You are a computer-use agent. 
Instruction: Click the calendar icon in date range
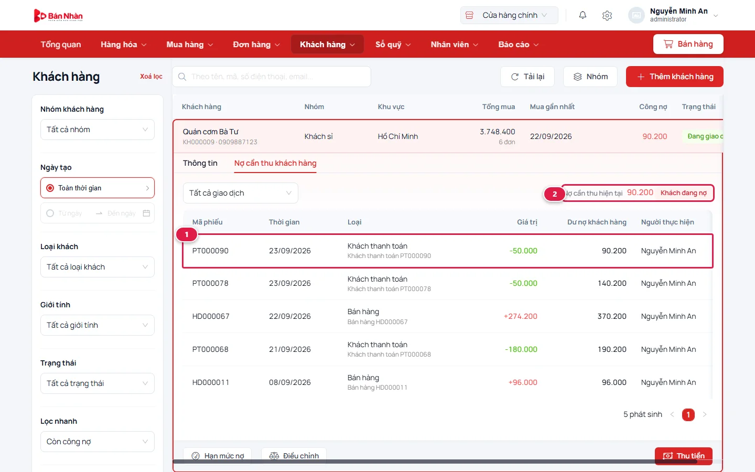(x=146, y=213)
